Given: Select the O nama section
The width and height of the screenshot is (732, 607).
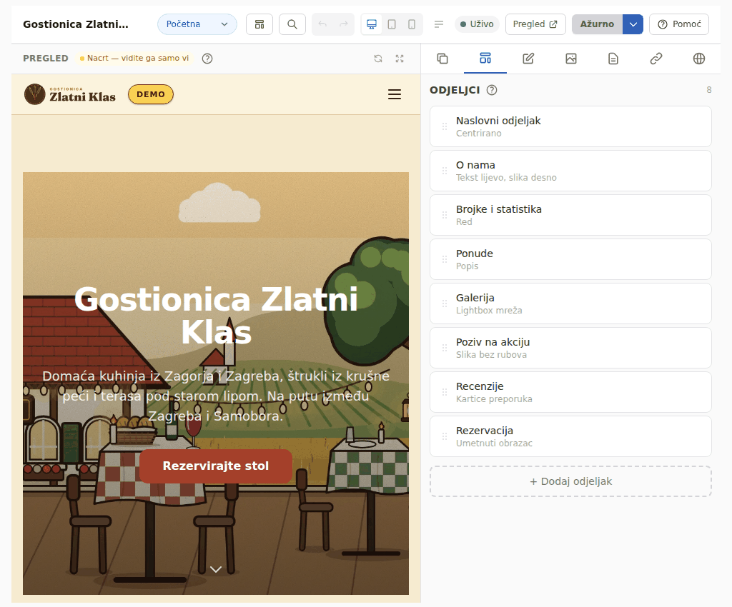Looking at the screenshot, I should [570, 171].
